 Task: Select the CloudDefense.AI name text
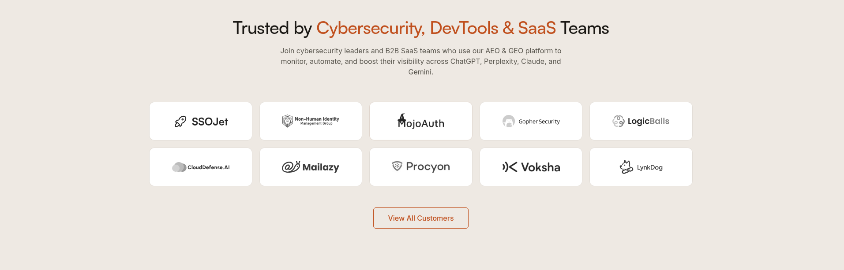(209, 167)
